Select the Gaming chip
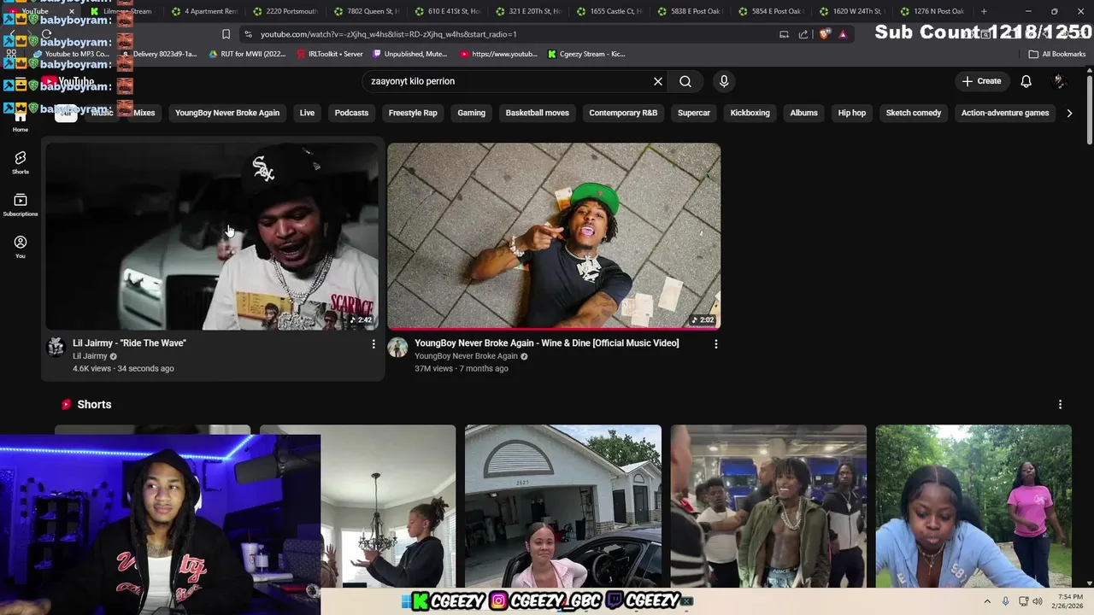This screenshot has width=1094, height=615. point(471,113)
